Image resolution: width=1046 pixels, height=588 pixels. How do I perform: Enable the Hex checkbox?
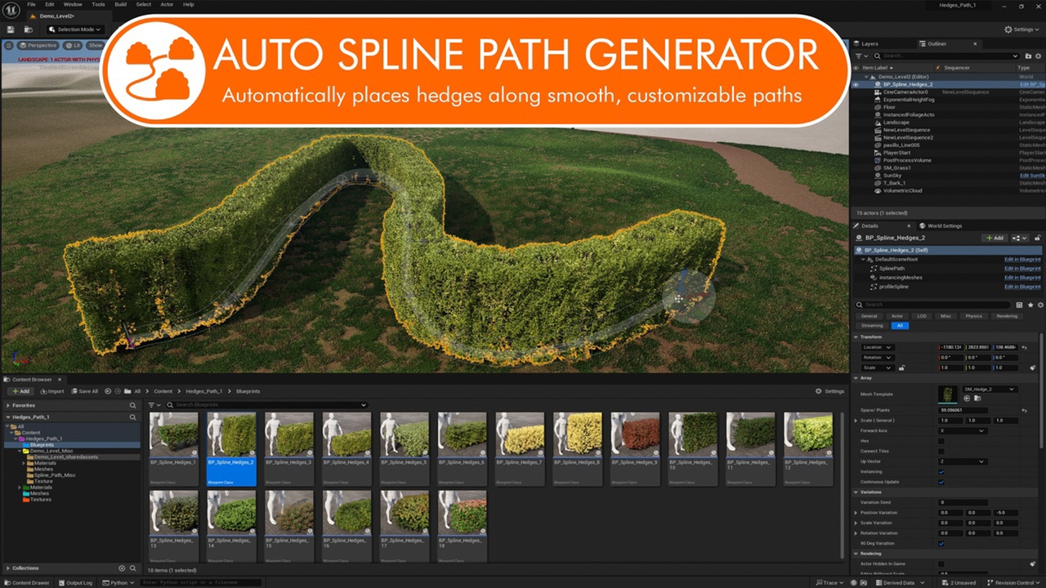(941, 441)
